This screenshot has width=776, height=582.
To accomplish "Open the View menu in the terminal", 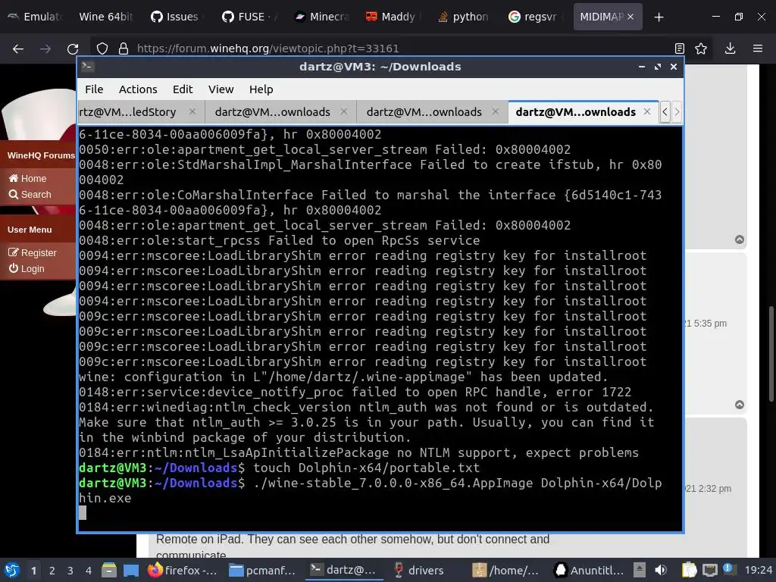I will 221,89.
